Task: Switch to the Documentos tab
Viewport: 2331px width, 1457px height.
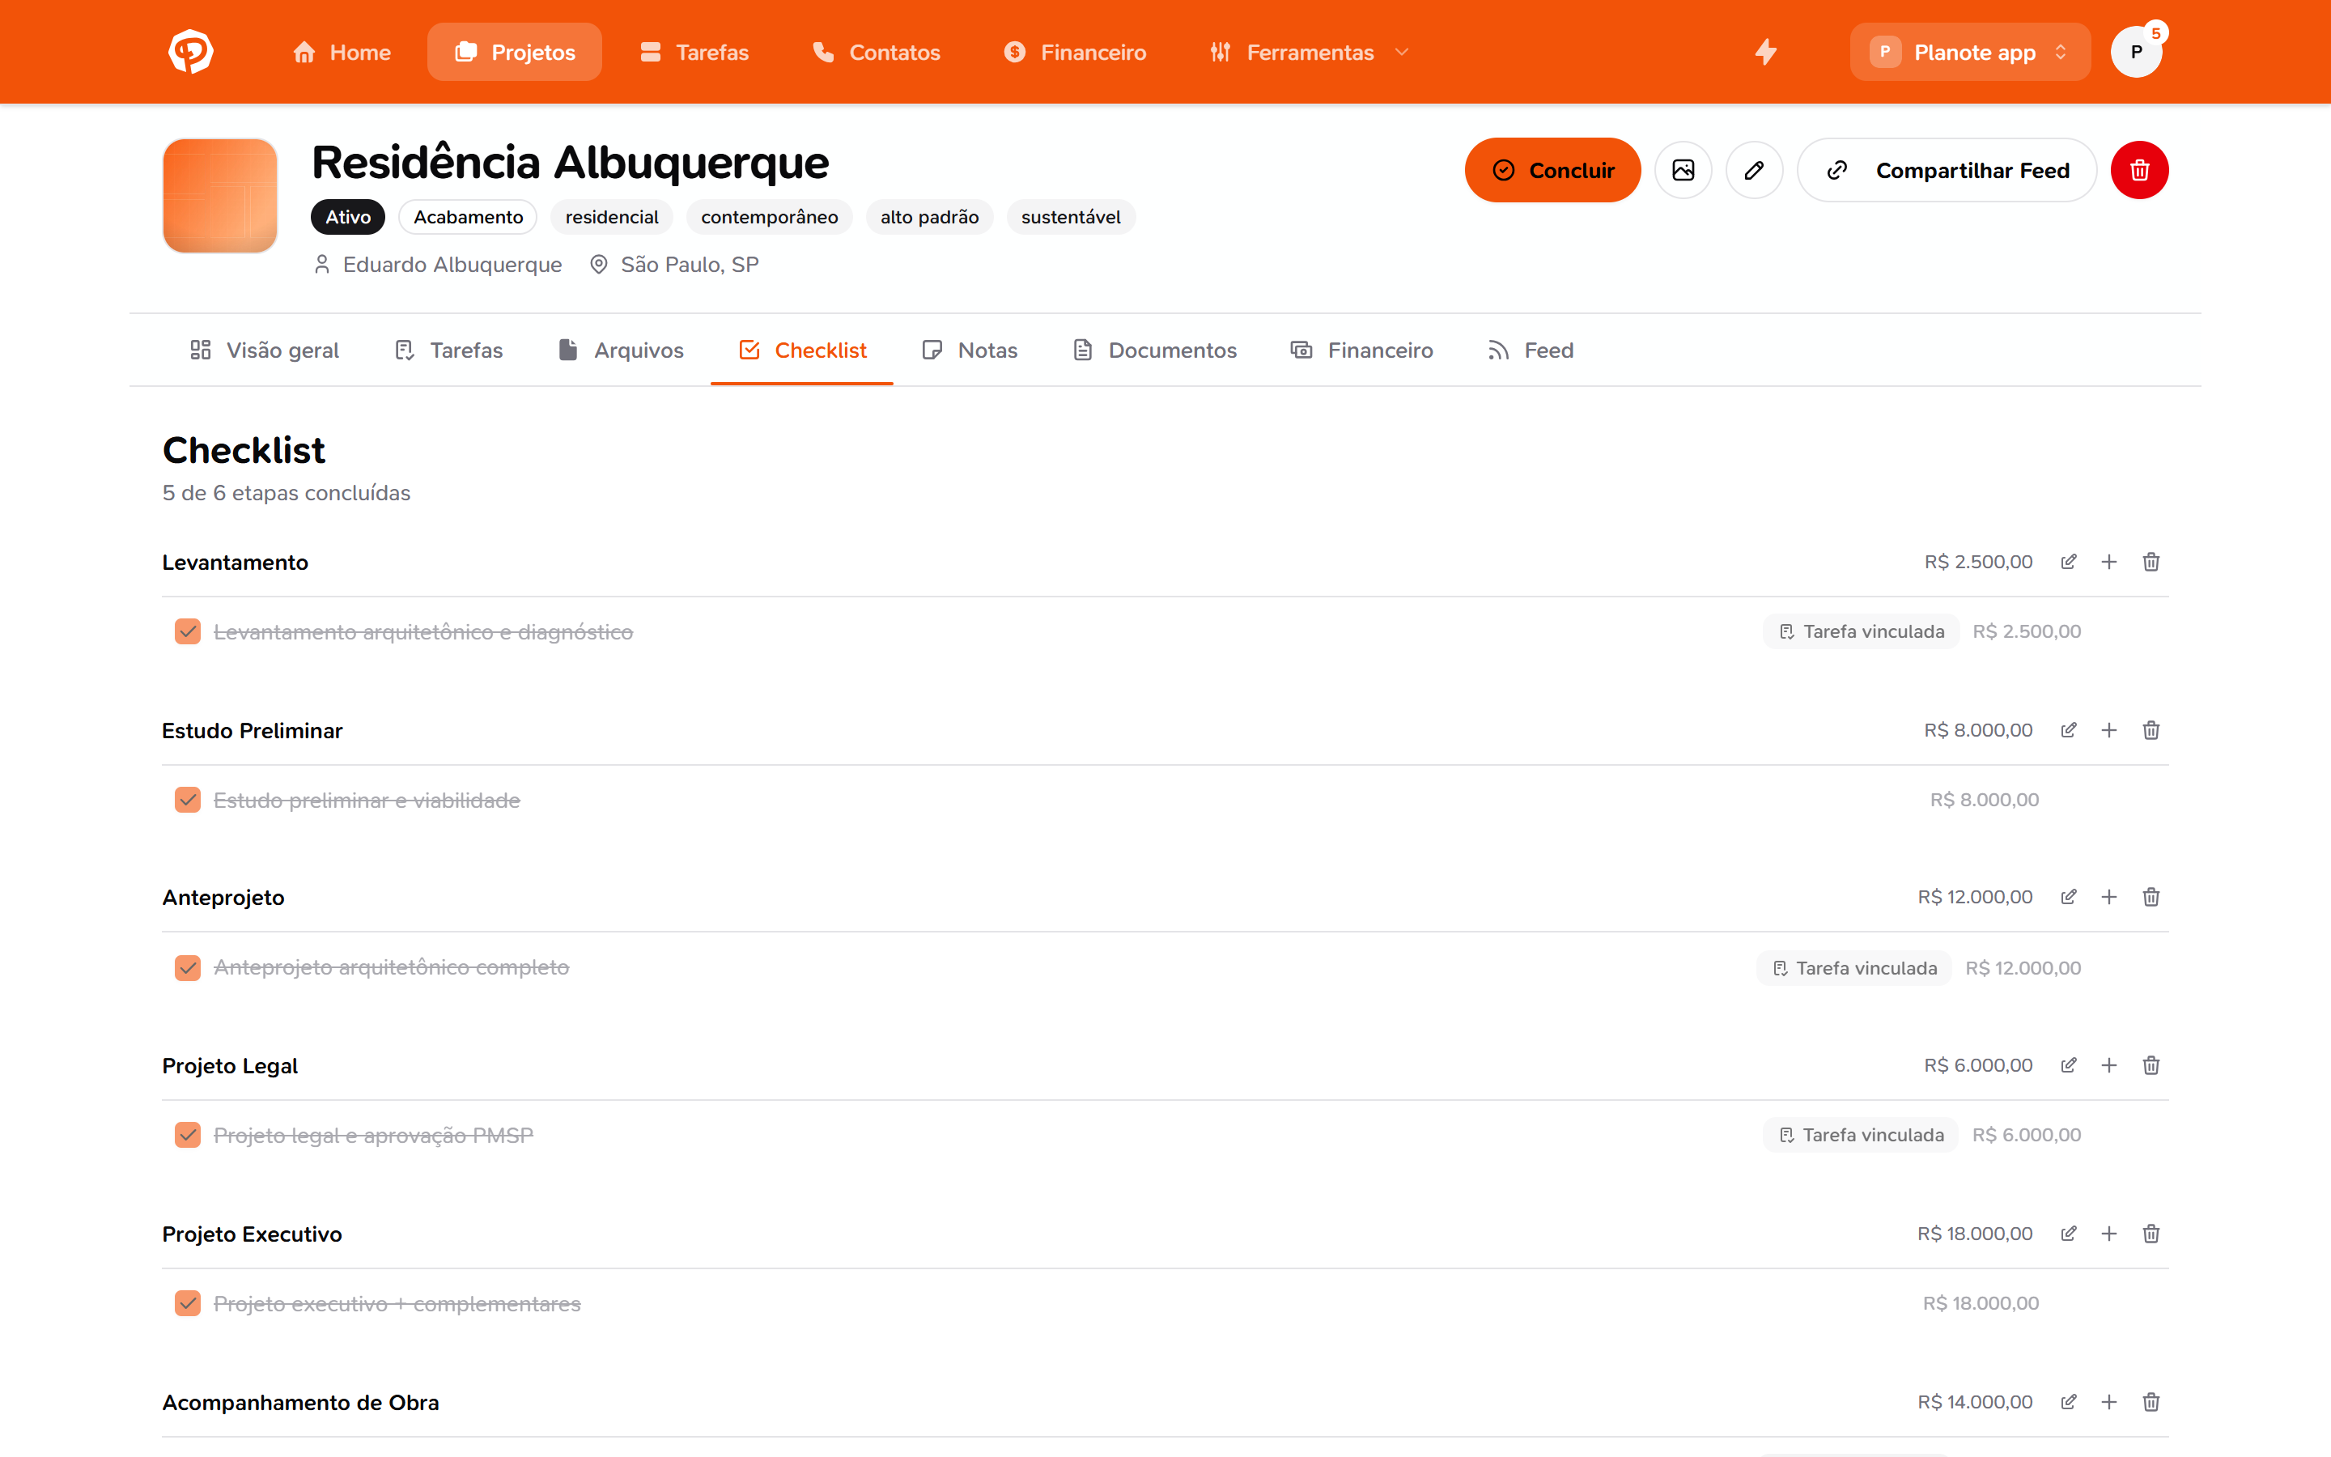Action: pyautogui.click(x=1154, y=350)
